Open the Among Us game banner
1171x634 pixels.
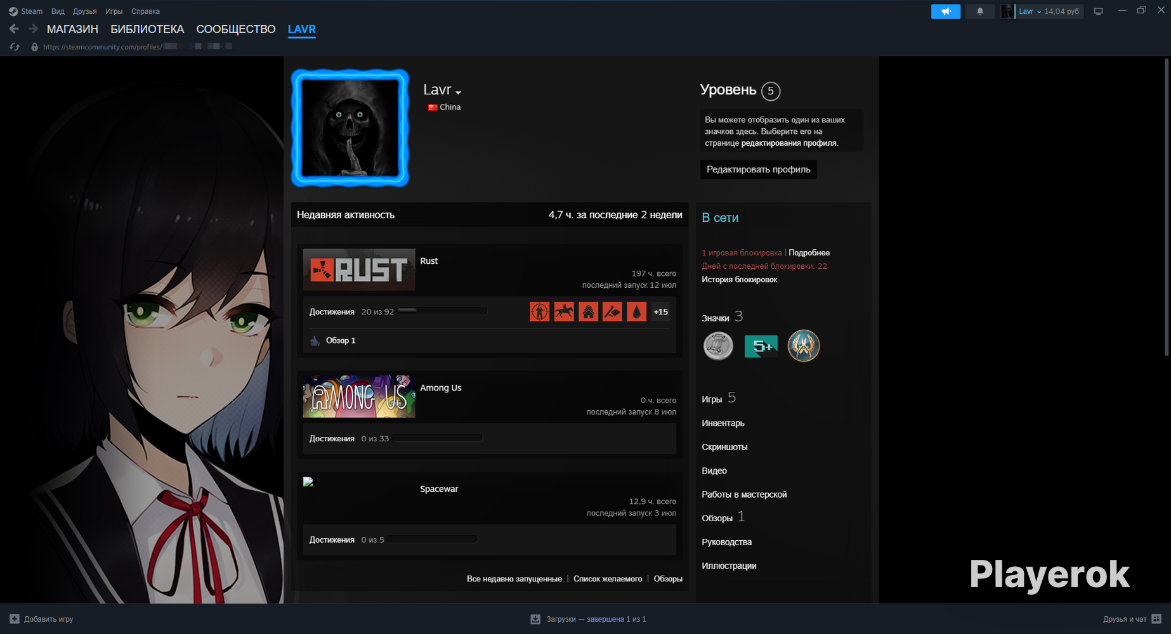point(359,396)
